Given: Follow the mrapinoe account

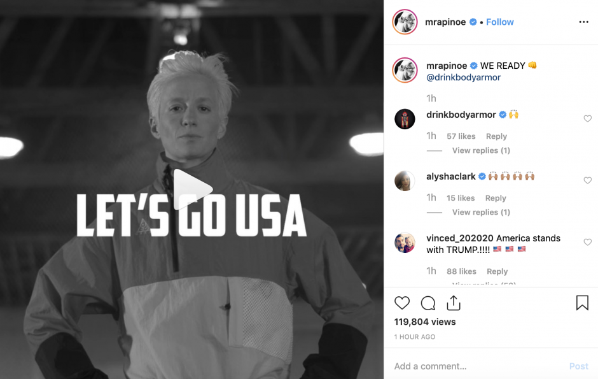Looking at the screenshot, I should (499, 22).
